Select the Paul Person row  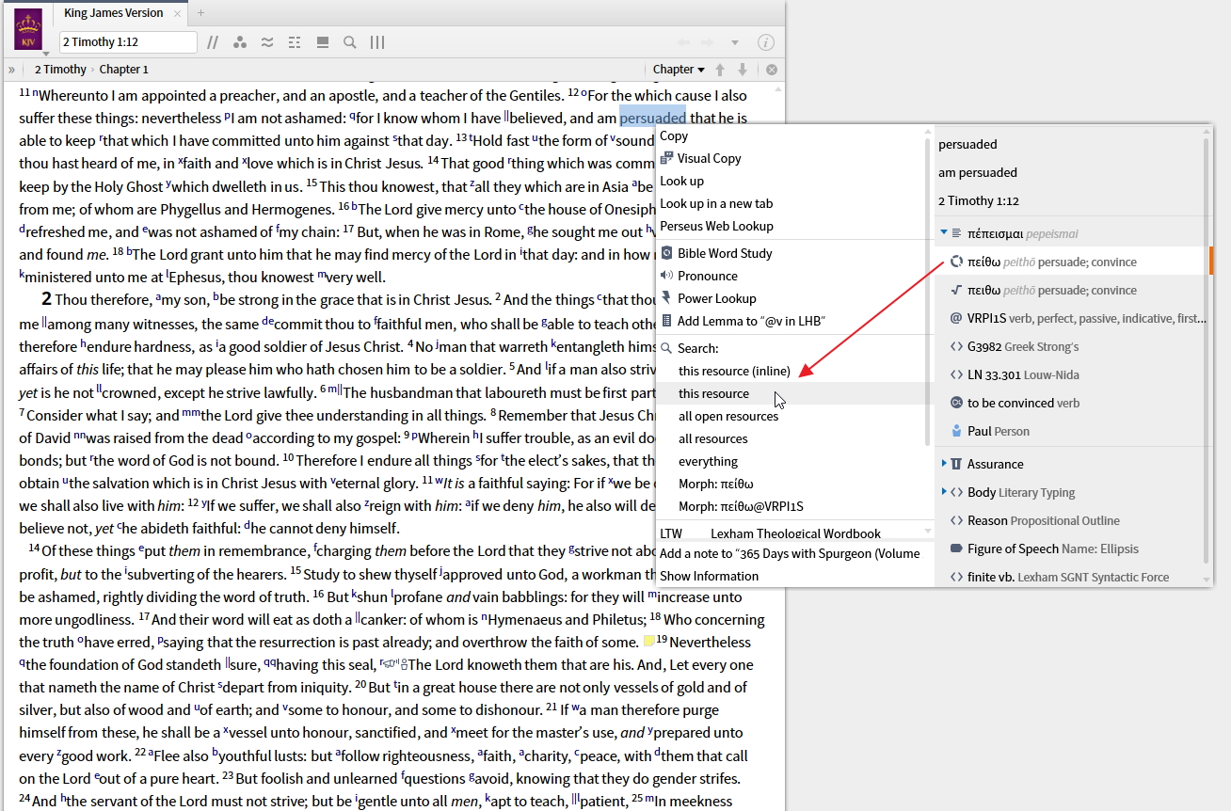[1070, 431]
